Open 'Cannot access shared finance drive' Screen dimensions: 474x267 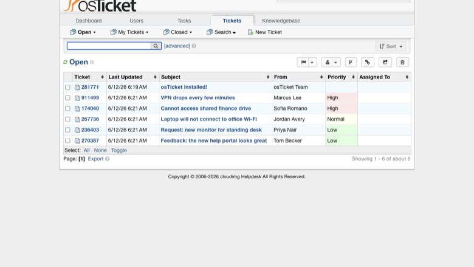click(206, 108)
